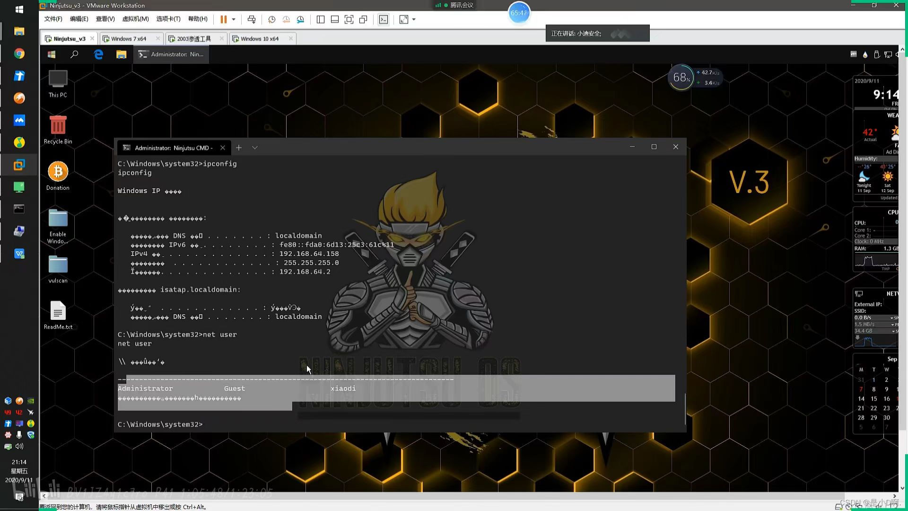The image size is (908, 511).
Task: Pause the running virtual machine
Action: [223, 19]
